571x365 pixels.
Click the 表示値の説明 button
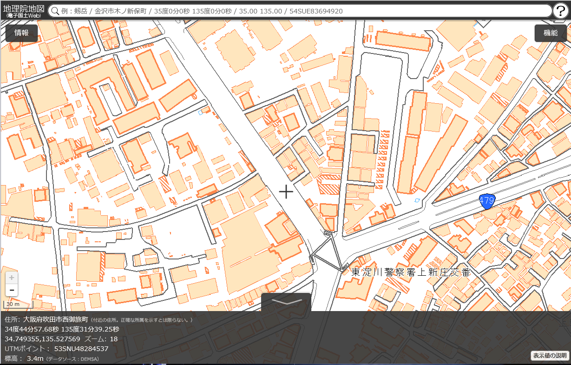(550, 356)
